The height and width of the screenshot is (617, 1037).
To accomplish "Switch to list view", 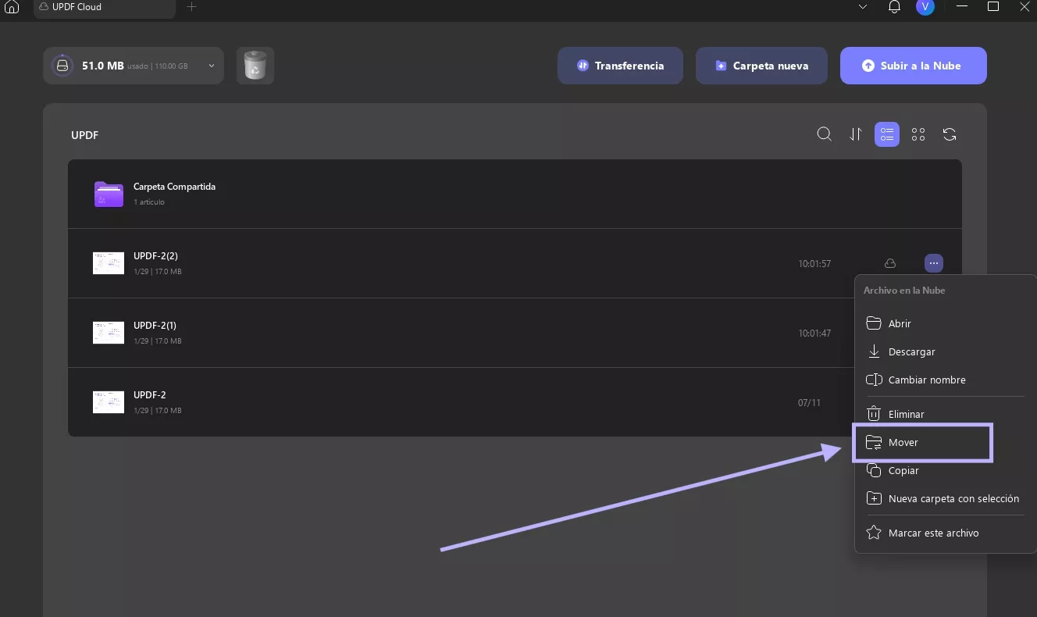I will tap(887, 134).
